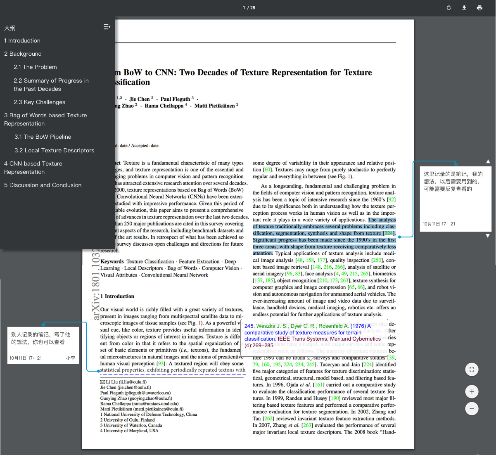496x455 pixels.
Task: Click author name Matti Pietikäinen
Action: (214, 106)
